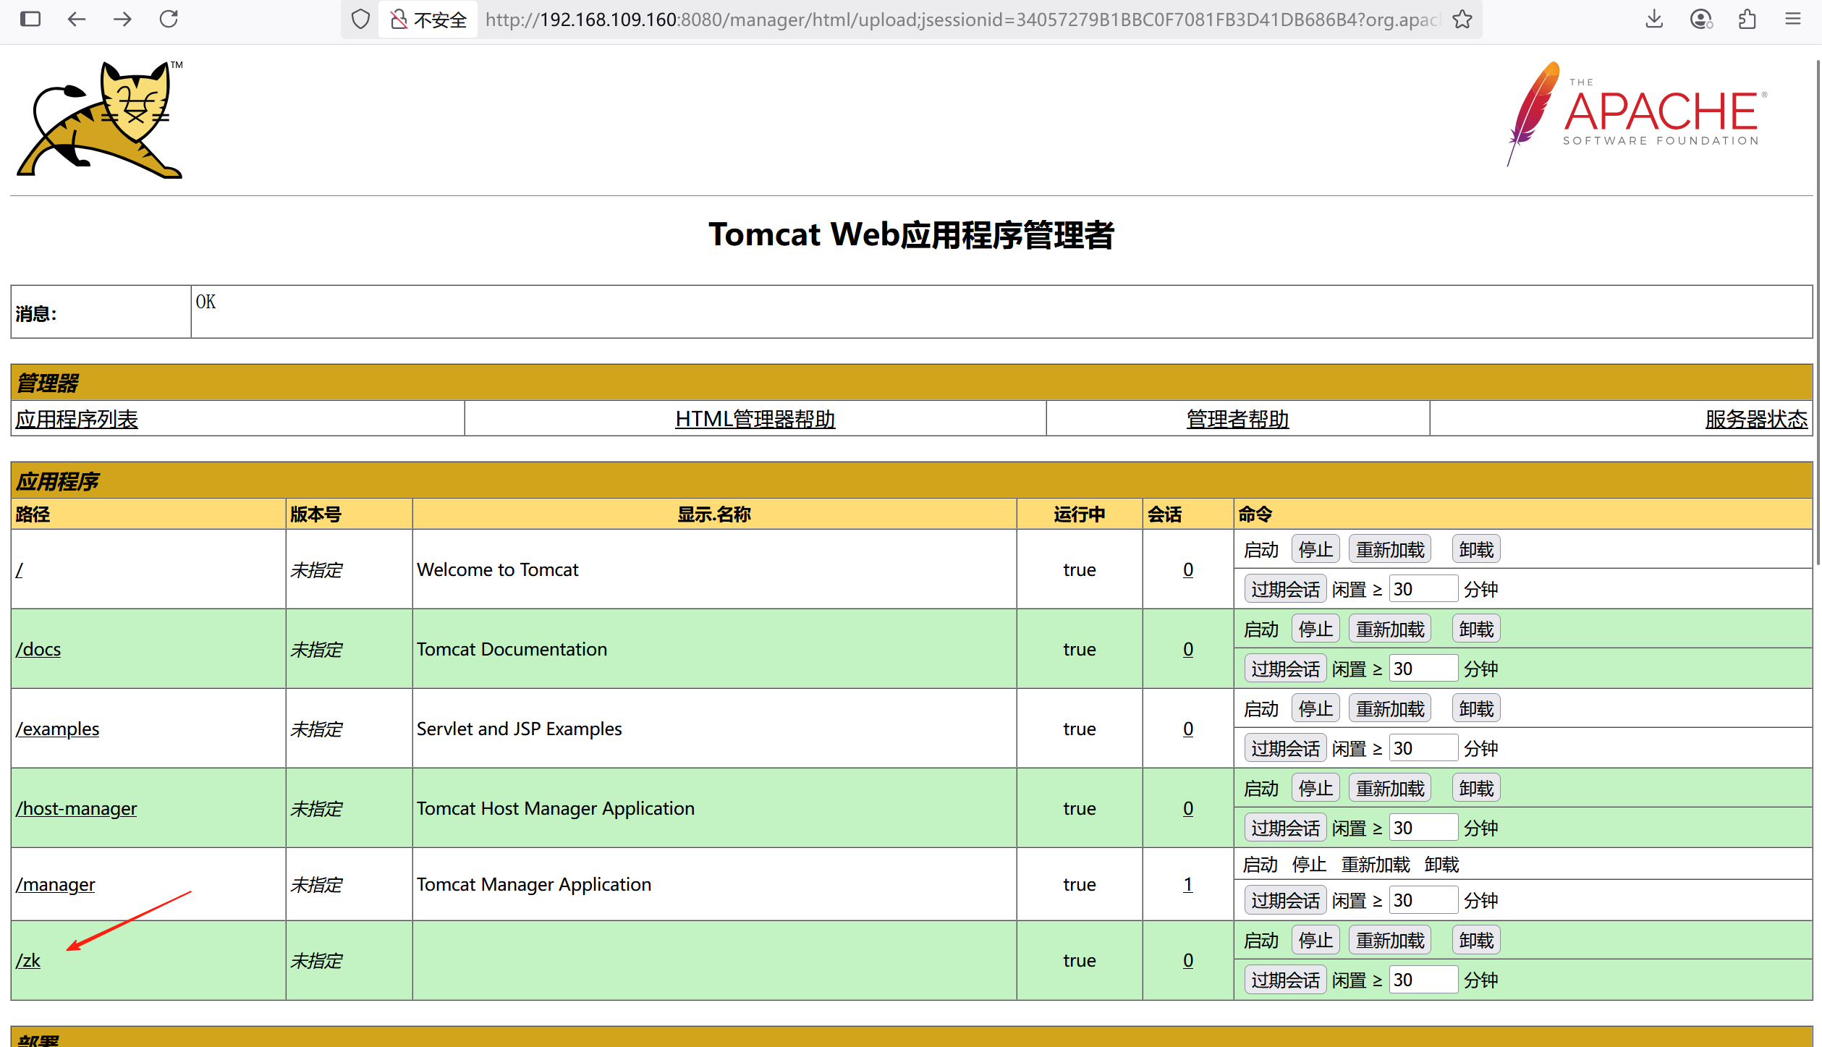Reload the page with the refresh icon
This screenshot has height=1047, width=1822.
(x=169, y=19)
